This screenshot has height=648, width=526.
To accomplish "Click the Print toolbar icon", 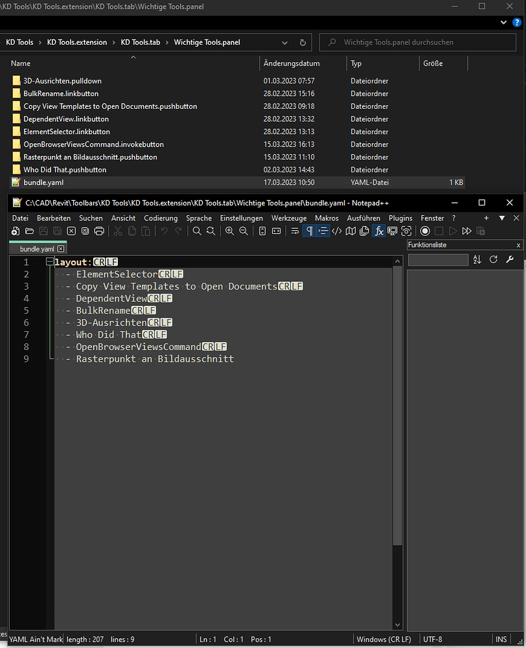I will [x=98, y=231].
